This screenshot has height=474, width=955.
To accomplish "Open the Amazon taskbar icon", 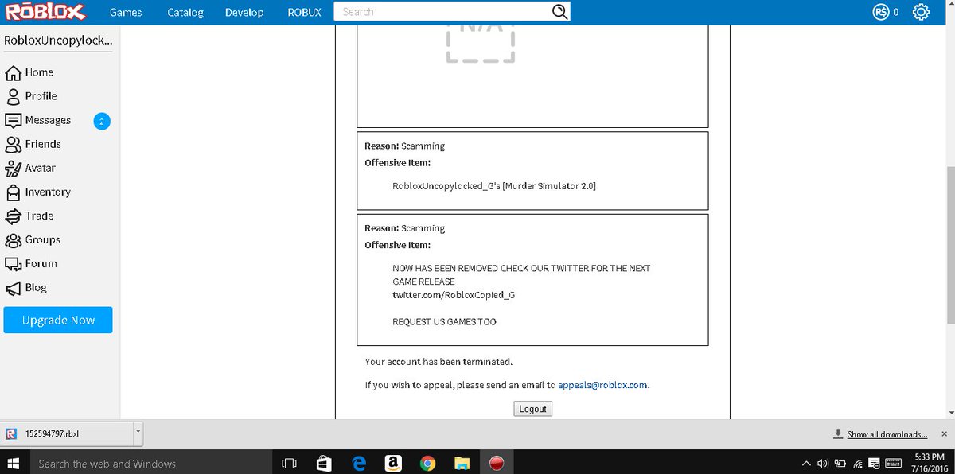I will click(x=393, y=463).
